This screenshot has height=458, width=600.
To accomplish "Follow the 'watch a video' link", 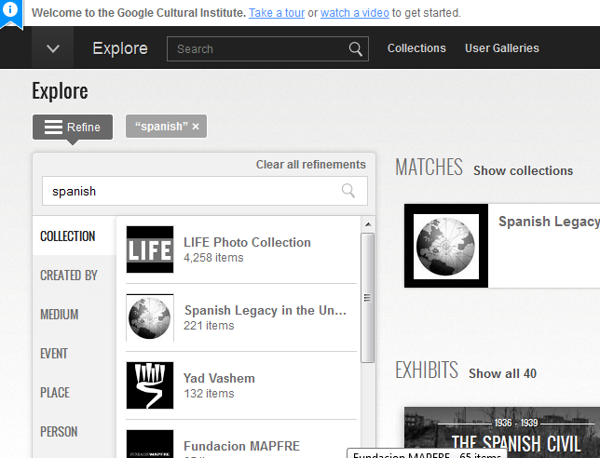I will pos(355,13).
